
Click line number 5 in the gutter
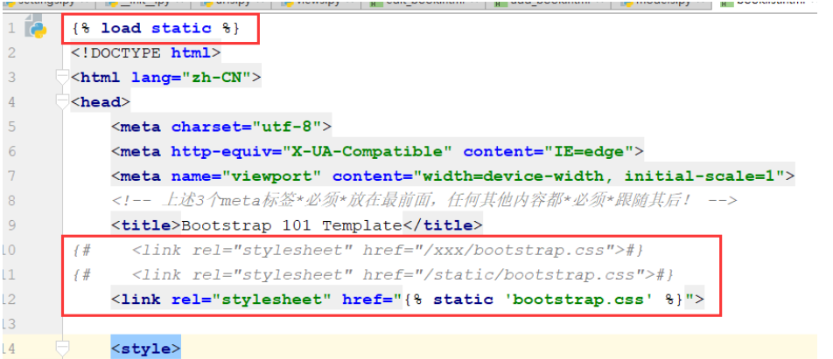click(x=11, y=128)
